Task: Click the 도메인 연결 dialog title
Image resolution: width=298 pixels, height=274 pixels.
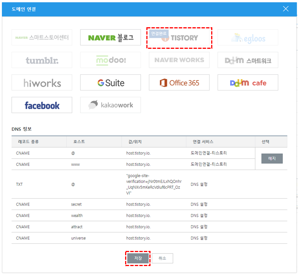Action: (24, 9)
